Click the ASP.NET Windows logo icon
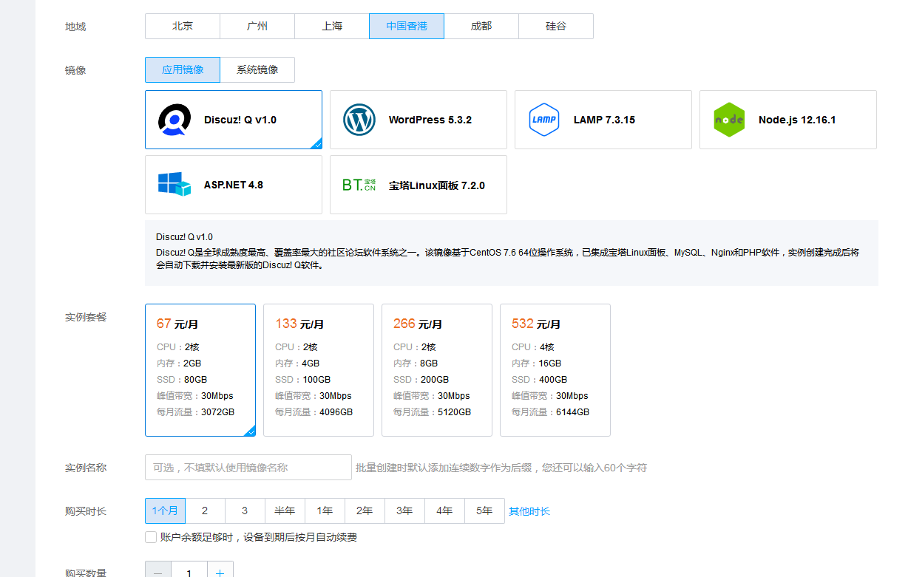 coord(175,184)
